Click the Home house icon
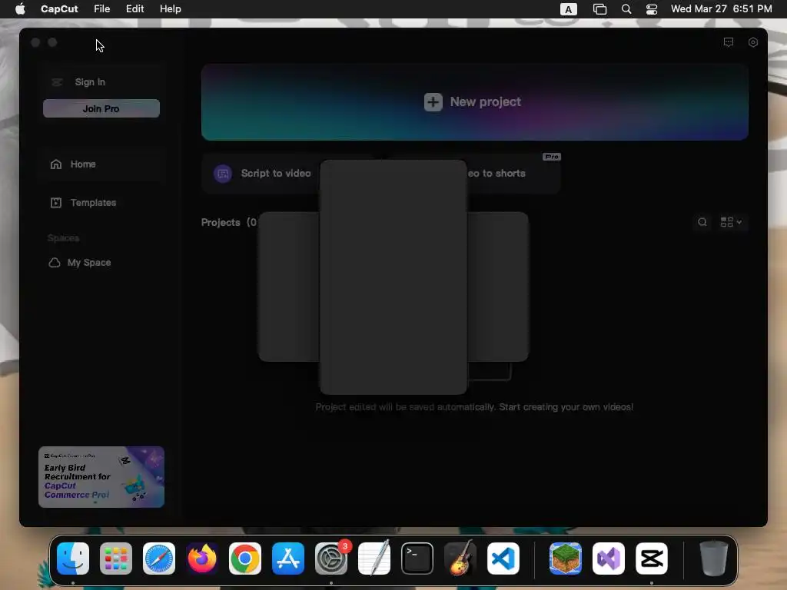787x590 pixels. 55,164
